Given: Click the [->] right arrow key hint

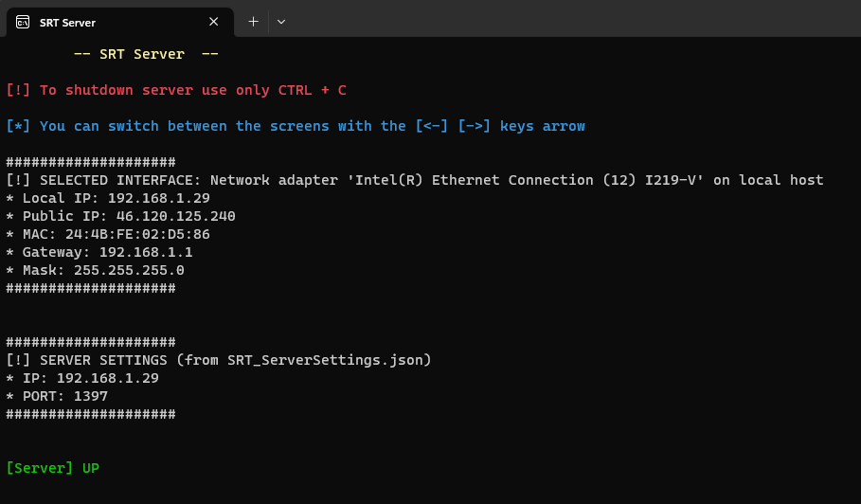Looking at the screenshot, I should [474, 126].
